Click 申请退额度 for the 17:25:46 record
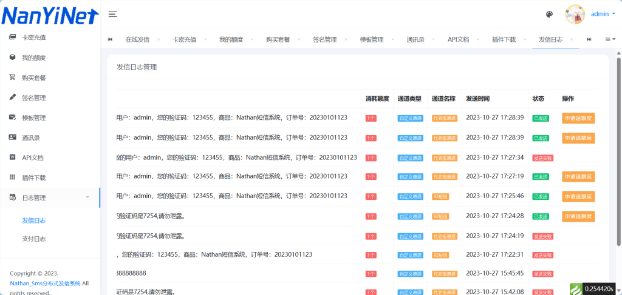 tap(578, 196)
